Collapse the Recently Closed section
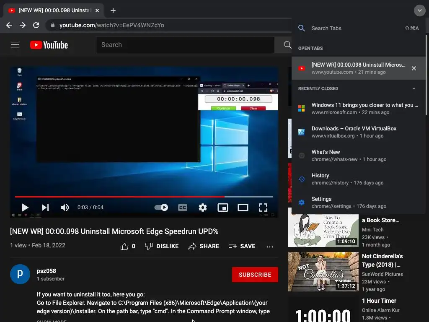 coord(414,88)
